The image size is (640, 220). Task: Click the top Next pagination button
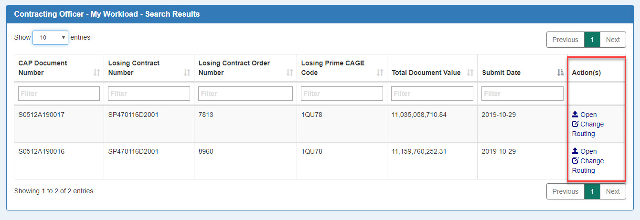(613, 40)
